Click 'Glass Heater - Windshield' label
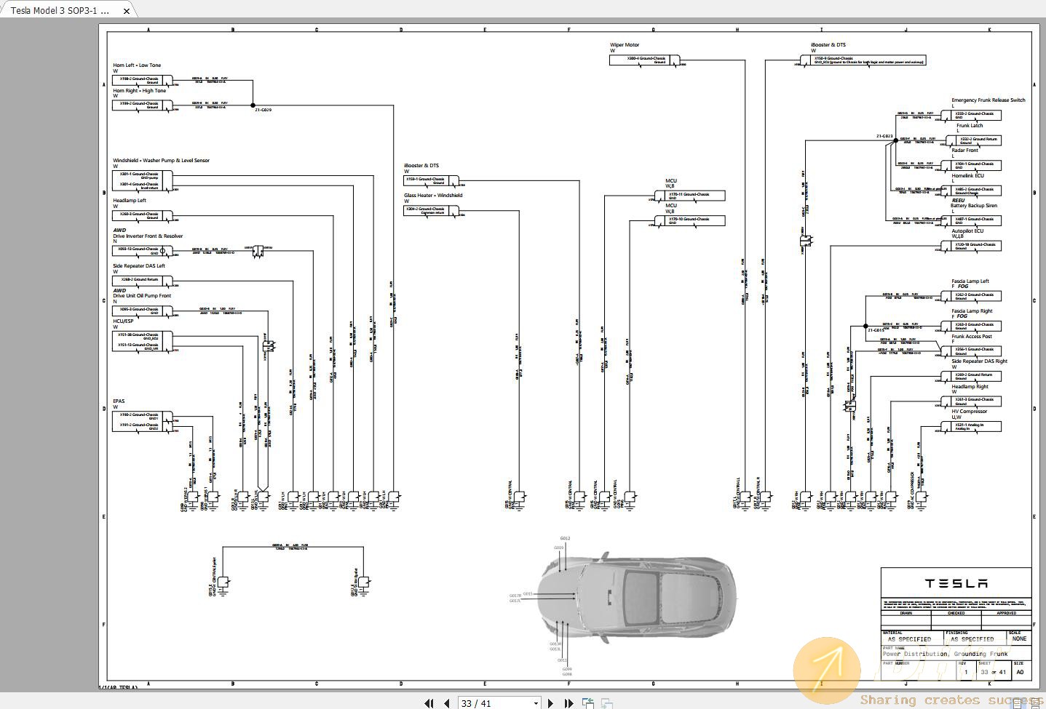The width and height of the screenshot is (1046, 709). click(x=433, y=195)
